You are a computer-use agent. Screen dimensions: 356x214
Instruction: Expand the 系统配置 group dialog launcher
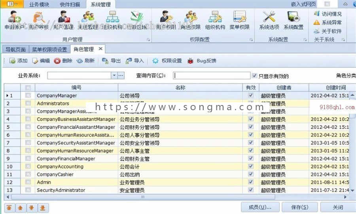[x=305, y=40]
